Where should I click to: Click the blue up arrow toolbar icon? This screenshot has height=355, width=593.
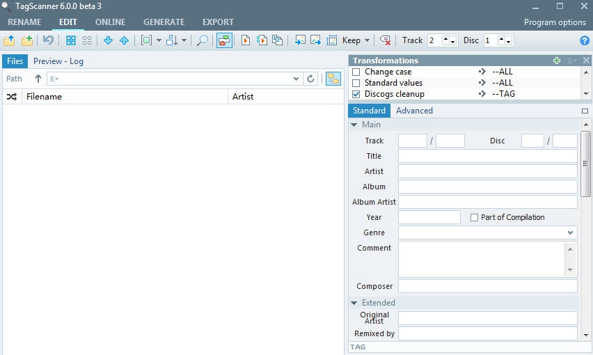tap(124, 40)
